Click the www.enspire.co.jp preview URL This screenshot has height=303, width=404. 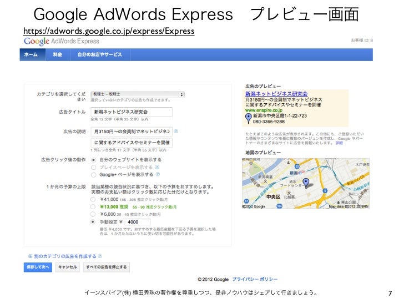click(x=264, y=110)
